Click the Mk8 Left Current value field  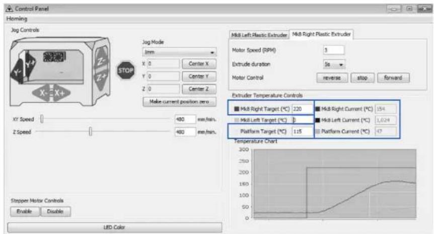[x=386, y=120]
